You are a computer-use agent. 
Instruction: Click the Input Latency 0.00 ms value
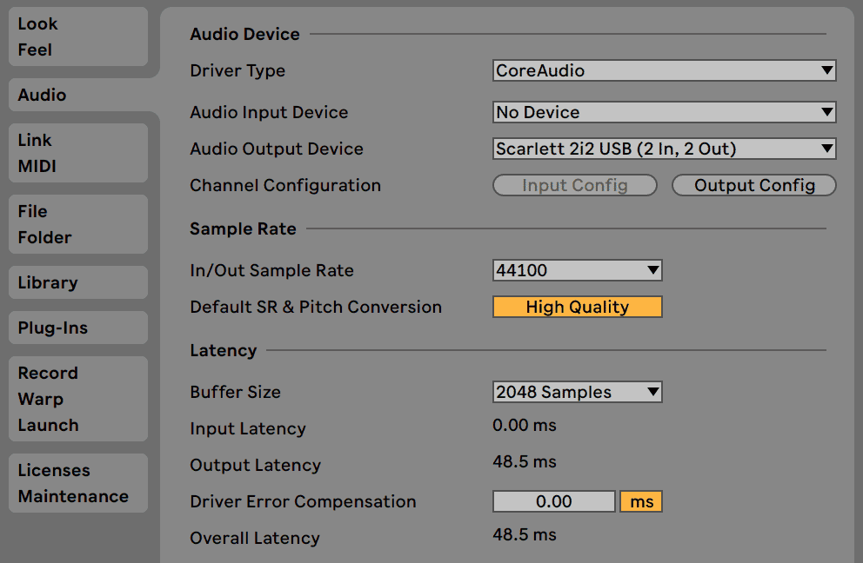click(525, 426)
